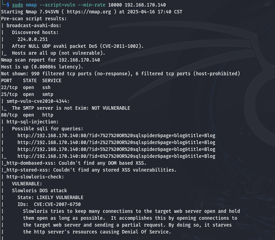This screenshot has height=240, width=275.
Task: Click the underlined sudo command word
Action: coord(18,5)
